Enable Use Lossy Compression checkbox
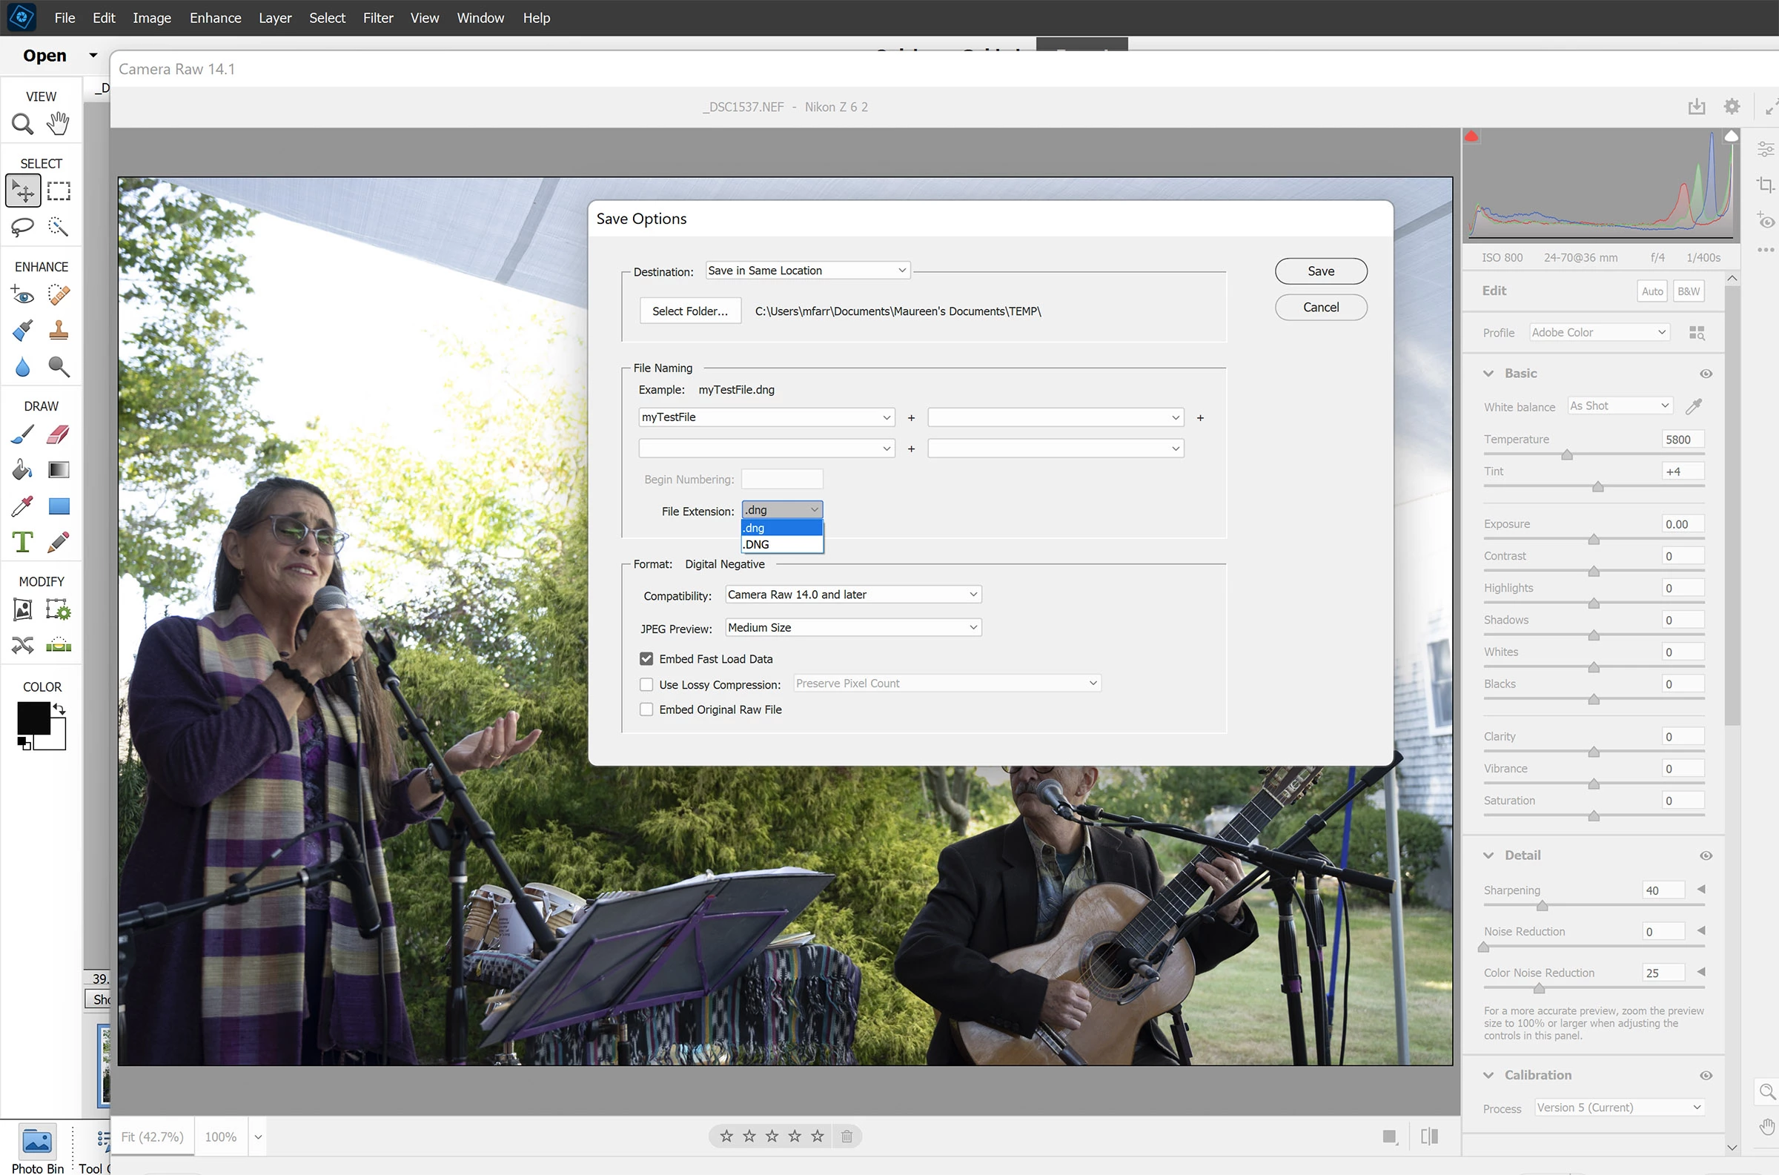 (646, 684)
